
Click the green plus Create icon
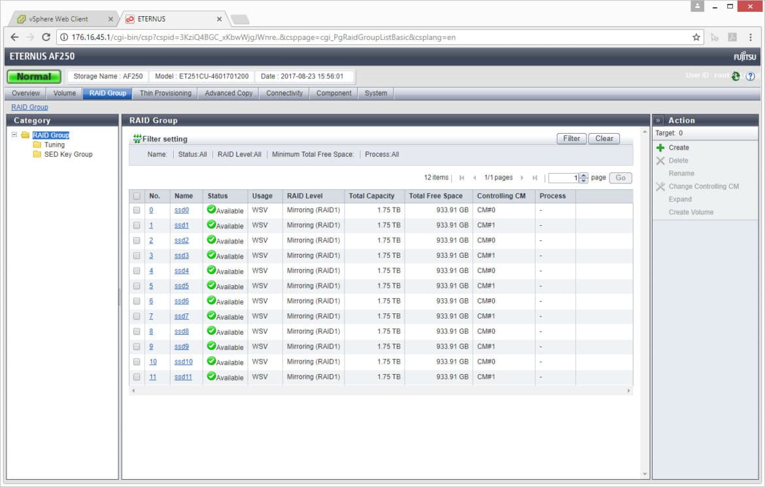pos(660,148)
